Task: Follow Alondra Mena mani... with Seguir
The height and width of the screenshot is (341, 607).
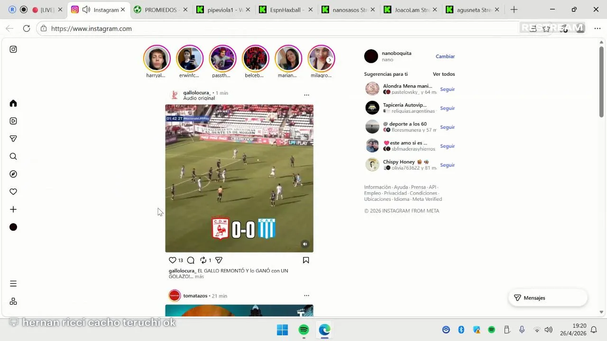Action: pyautogui.click(x=447, y=89)
